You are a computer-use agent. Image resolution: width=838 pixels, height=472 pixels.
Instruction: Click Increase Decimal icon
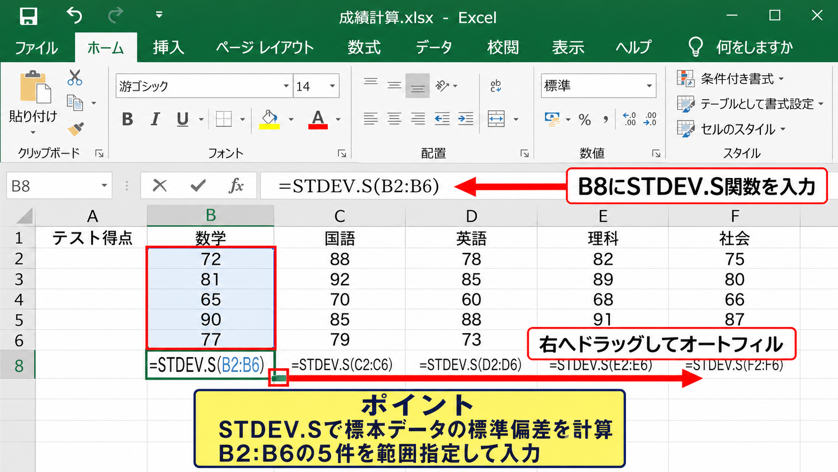point(629,119)
